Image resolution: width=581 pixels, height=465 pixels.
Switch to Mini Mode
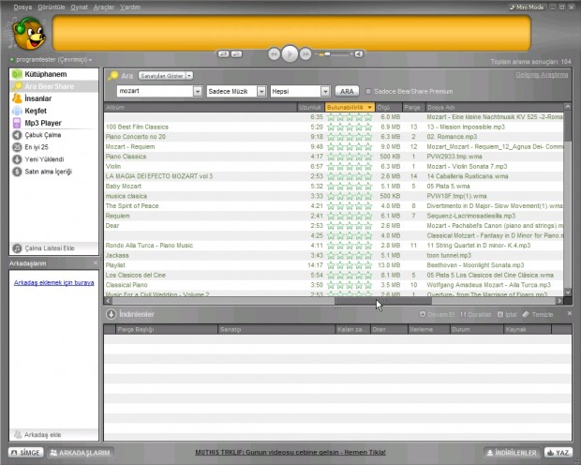coord(527,7)
